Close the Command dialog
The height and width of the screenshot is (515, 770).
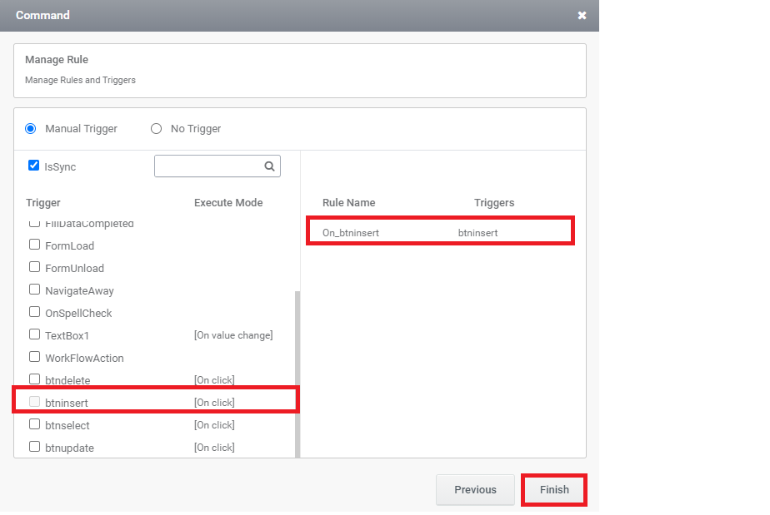coord(582,15)
